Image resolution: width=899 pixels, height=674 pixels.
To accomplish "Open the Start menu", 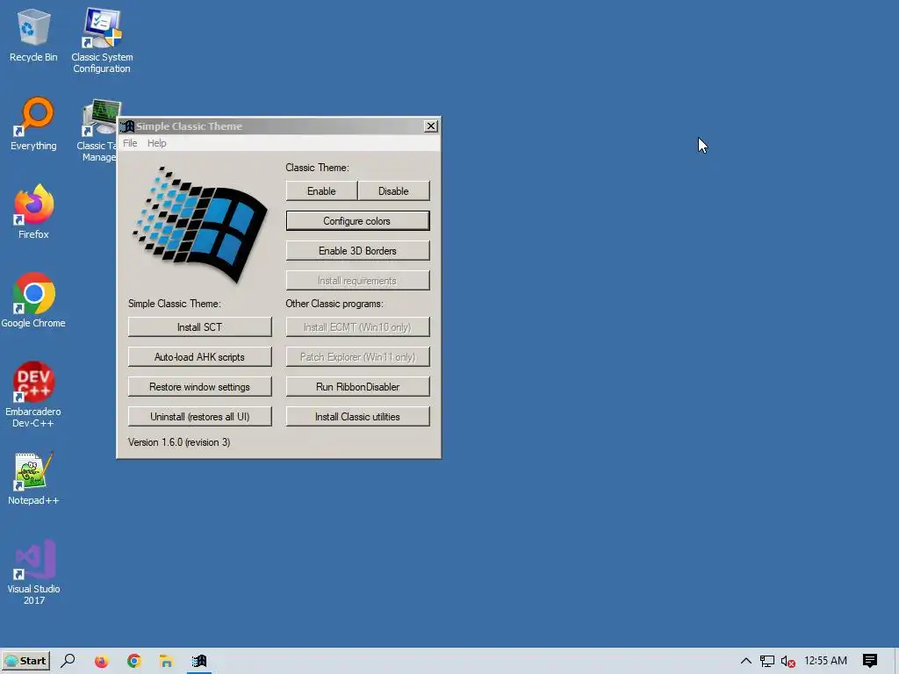I will click(25, 661).
